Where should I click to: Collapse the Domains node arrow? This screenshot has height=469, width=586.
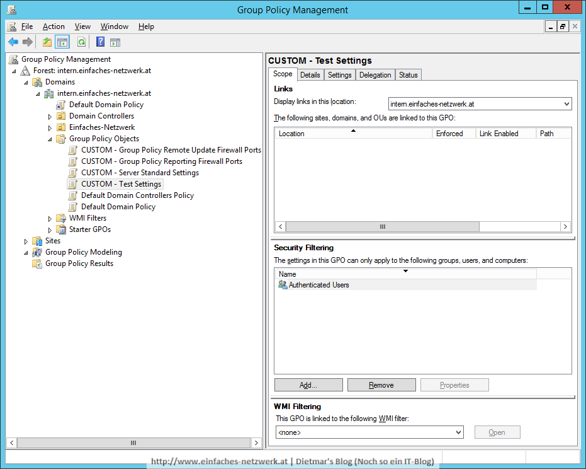pos(26,83)
